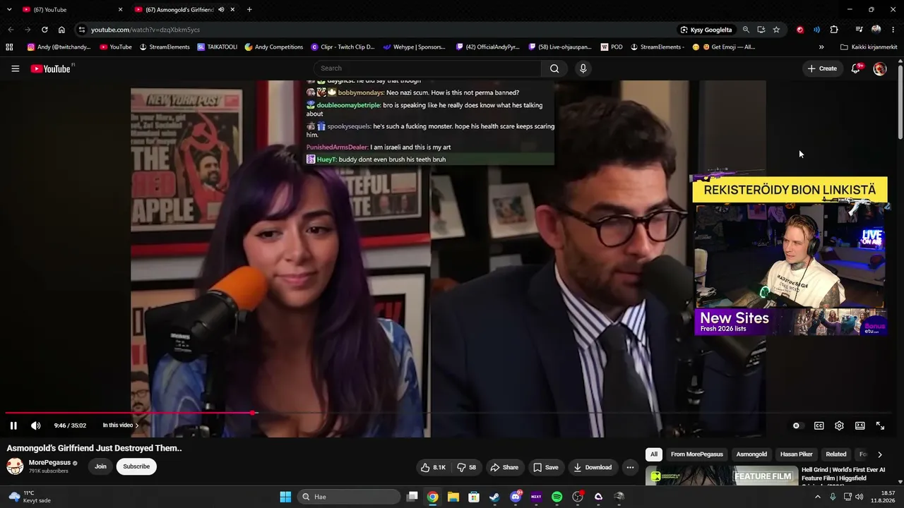Open the Windows Start menu
The width and height of the screenshot is (904, 508).
tap(285, 497)
